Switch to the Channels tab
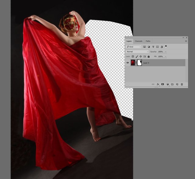Image resolution: width=195 pixels, height=179 pixels. tap(139, 41)
